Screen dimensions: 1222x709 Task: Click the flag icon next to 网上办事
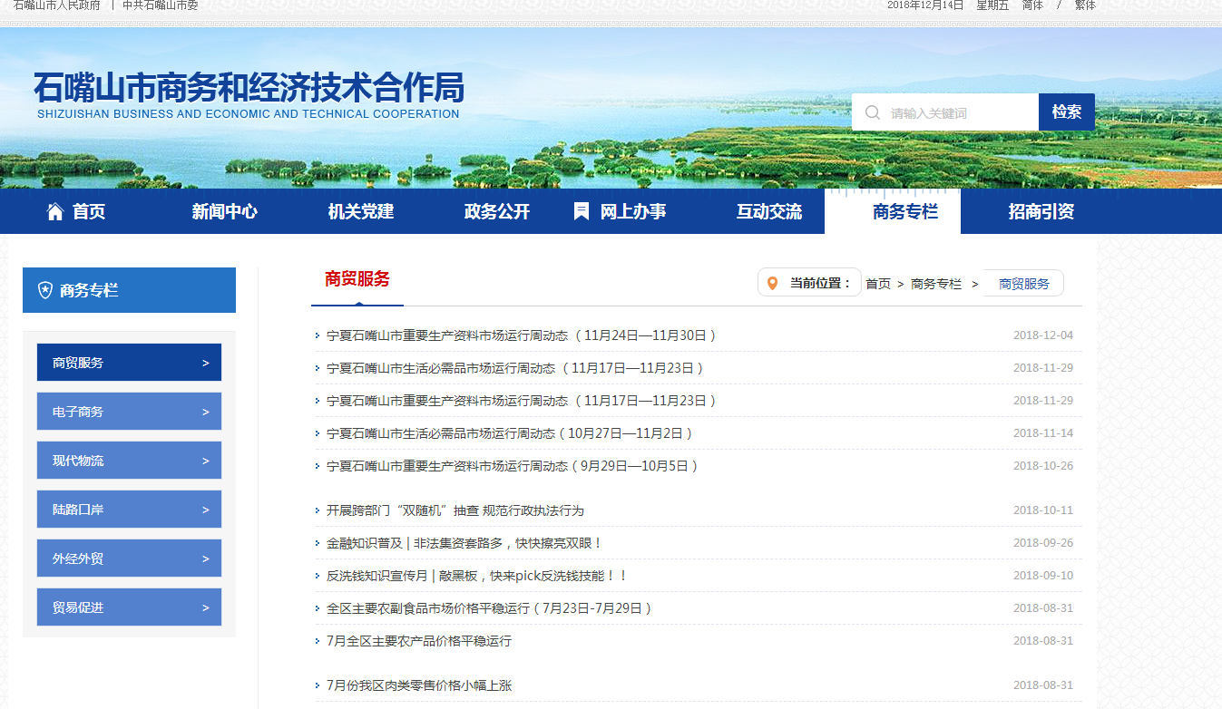(582, 211)
